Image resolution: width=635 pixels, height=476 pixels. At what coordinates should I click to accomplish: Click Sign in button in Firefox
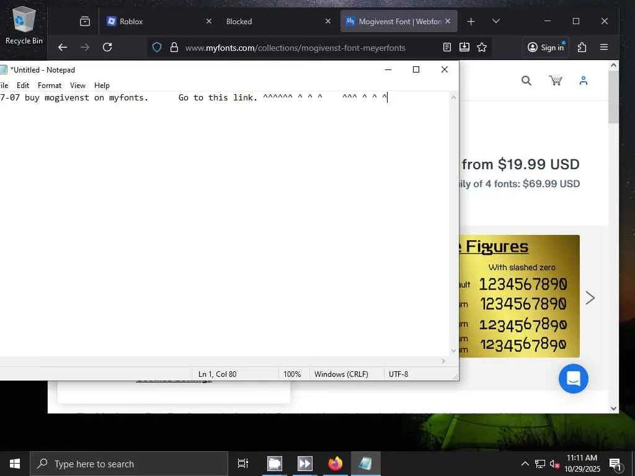click(546, 47)
